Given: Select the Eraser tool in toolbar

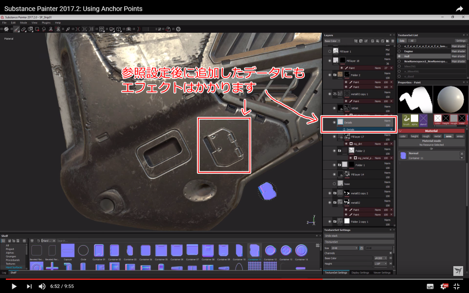Looking at the screenshot, I should tap(23, 29).
